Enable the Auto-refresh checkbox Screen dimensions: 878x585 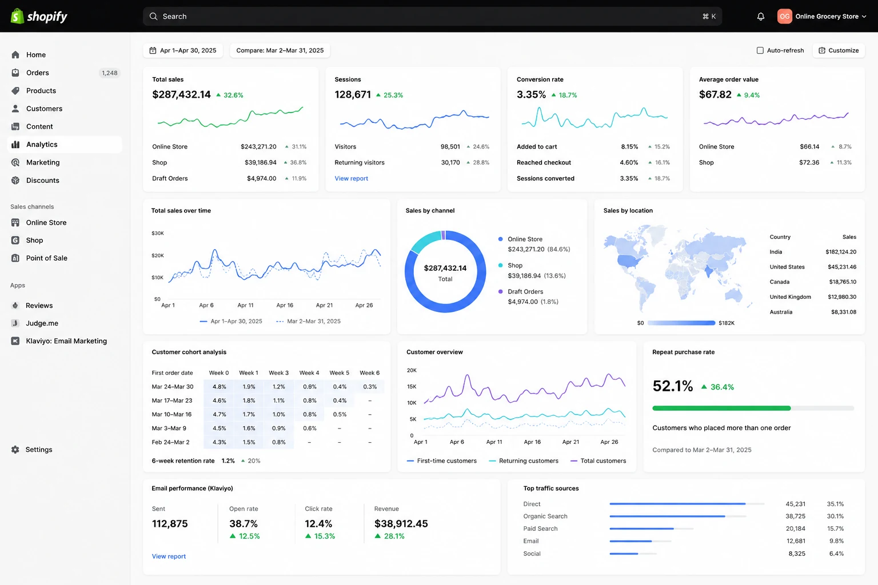coord(760,50)
